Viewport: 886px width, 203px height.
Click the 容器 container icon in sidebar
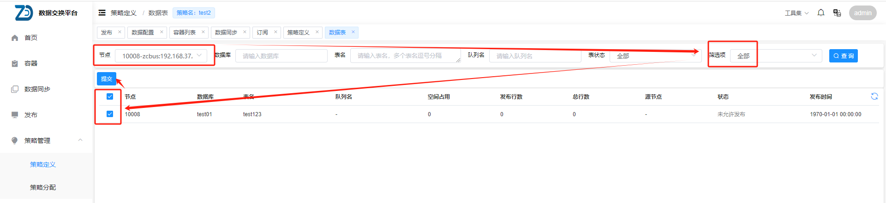point(15,64)
